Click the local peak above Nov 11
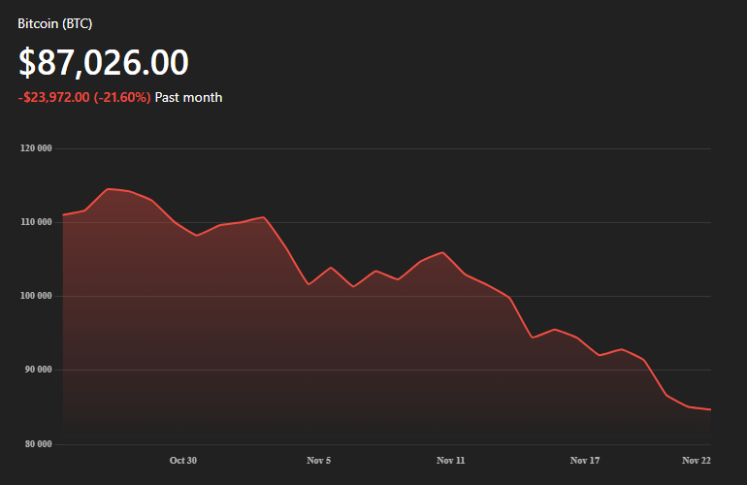The height and width of the screenshot is (485, 747). [x=442, y=252]
